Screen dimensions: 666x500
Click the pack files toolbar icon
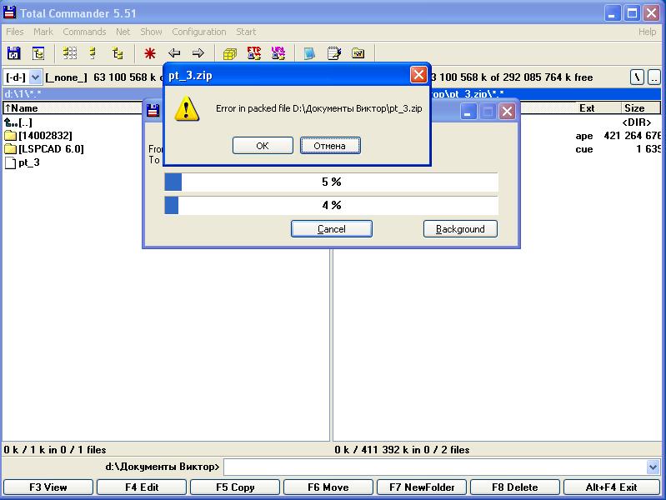(230, 53)
